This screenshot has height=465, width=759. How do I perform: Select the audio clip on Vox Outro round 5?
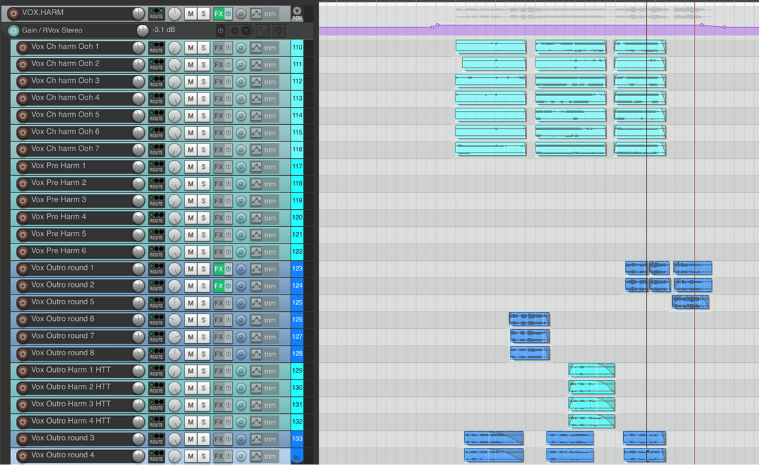click(x=691, y=302)
